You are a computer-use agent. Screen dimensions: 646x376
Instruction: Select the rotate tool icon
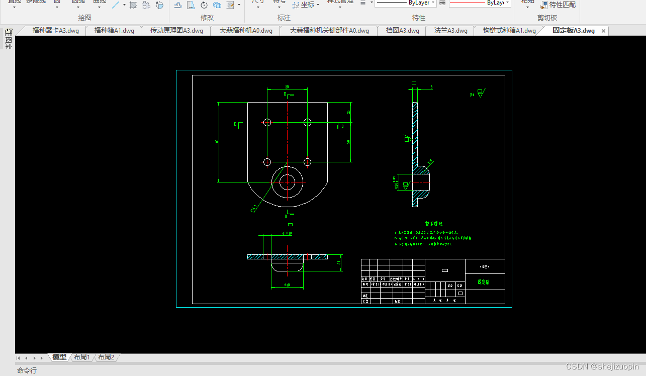click(x=204, y=5)
